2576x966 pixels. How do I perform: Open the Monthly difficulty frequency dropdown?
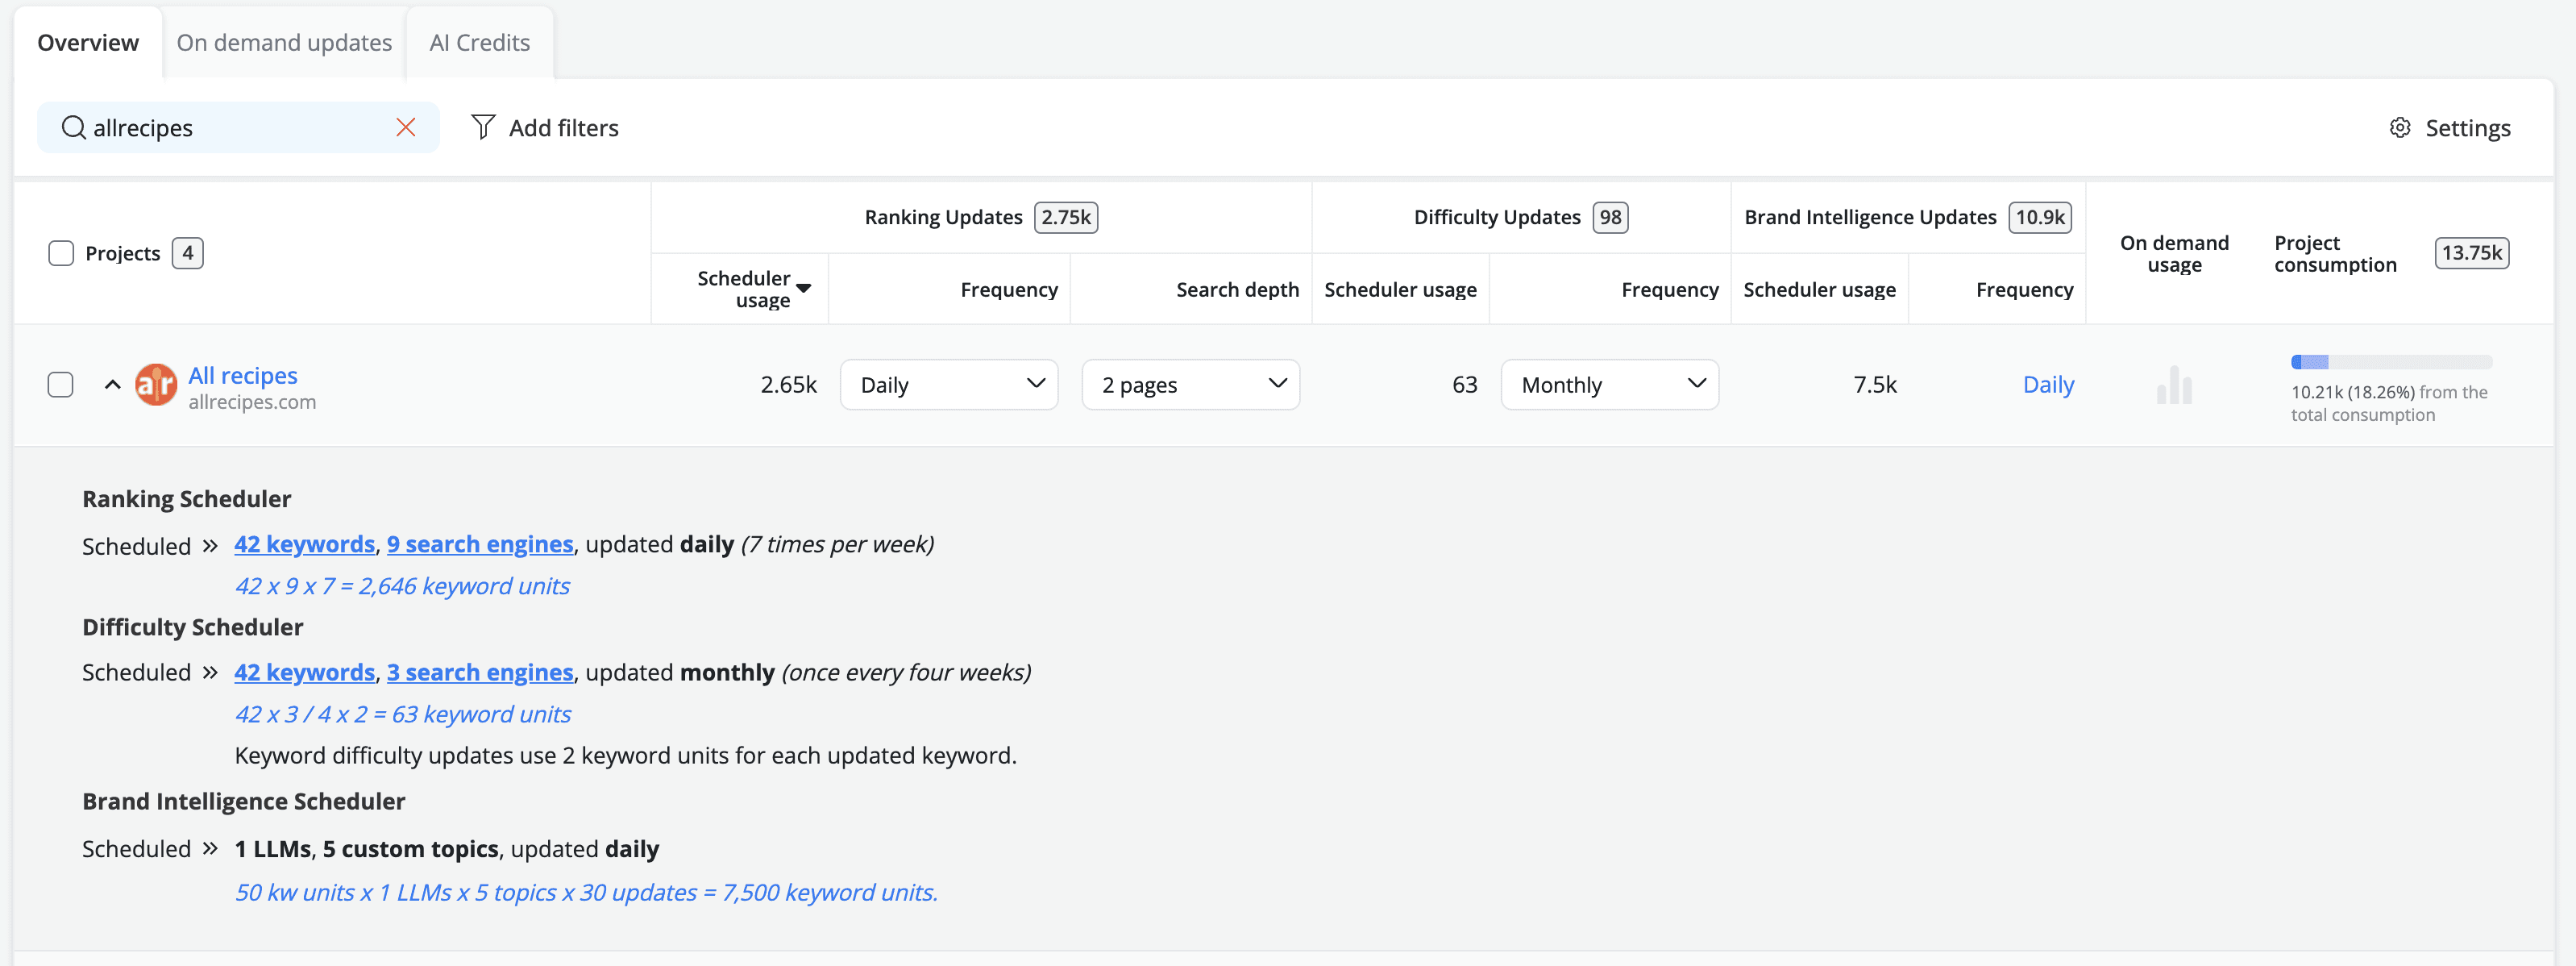[x=1610, y=385]
